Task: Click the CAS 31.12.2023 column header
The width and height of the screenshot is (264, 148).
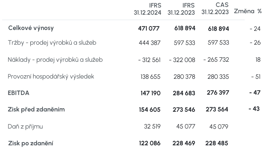Action: coord(215,8)
